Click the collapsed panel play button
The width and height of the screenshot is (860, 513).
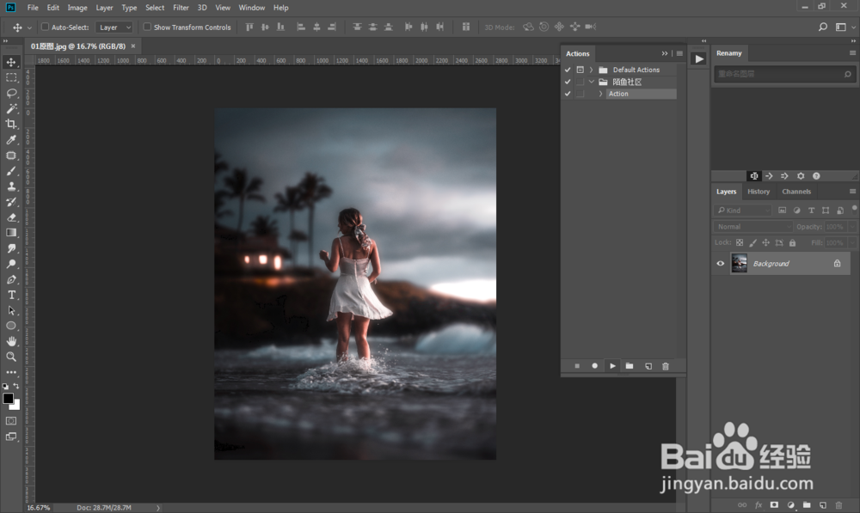pos(698,58)
